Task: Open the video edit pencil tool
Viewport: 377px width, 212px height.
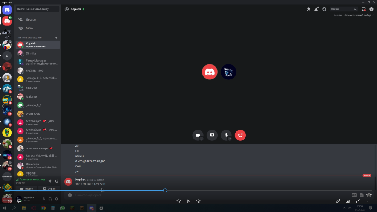Action: tap(338, 201)
